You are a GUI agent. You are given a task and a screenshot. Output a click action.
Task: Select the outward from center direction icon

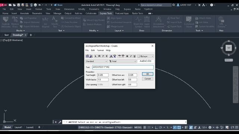119,56
